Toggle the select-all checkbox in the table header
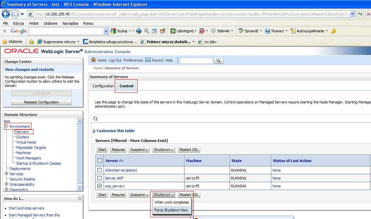The height and width of the screenshot is (219, 371). click(x=100, y=161)
